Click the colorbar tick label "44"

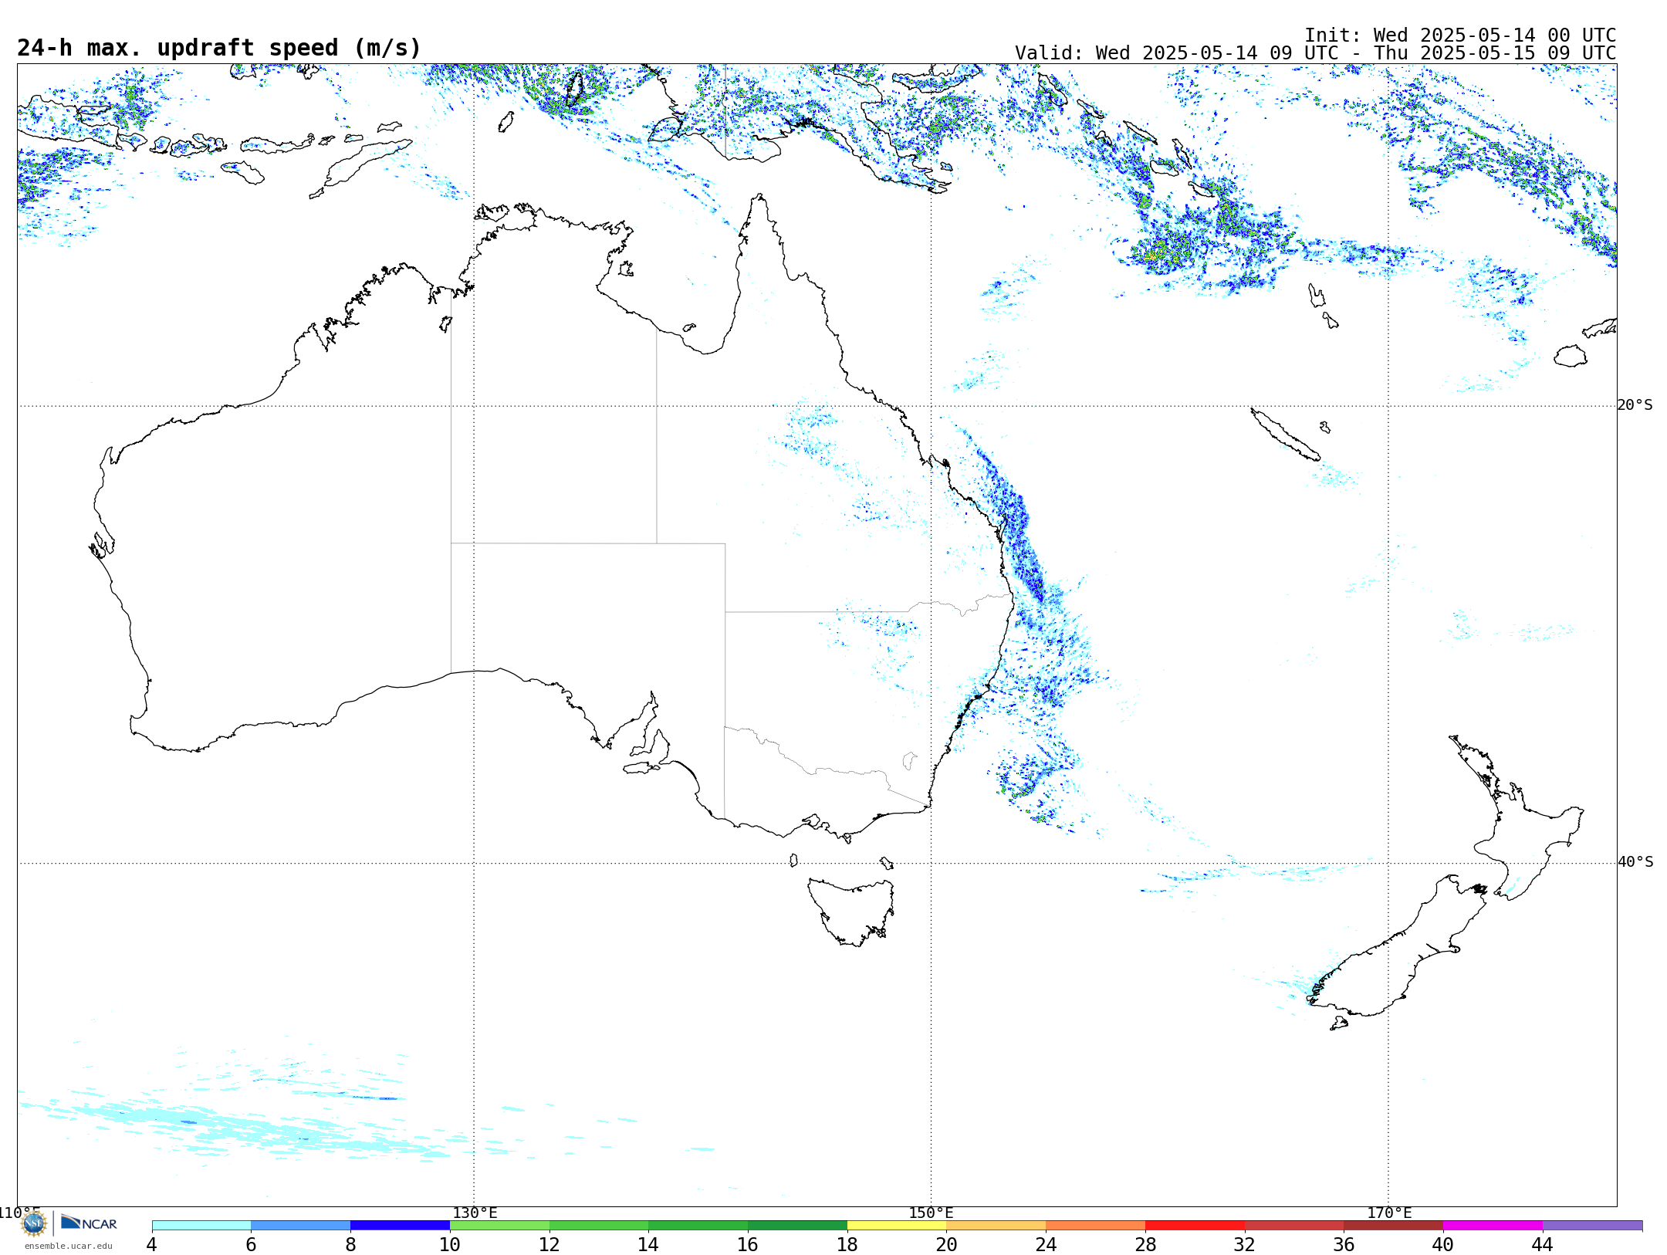pos(1543,1245)
